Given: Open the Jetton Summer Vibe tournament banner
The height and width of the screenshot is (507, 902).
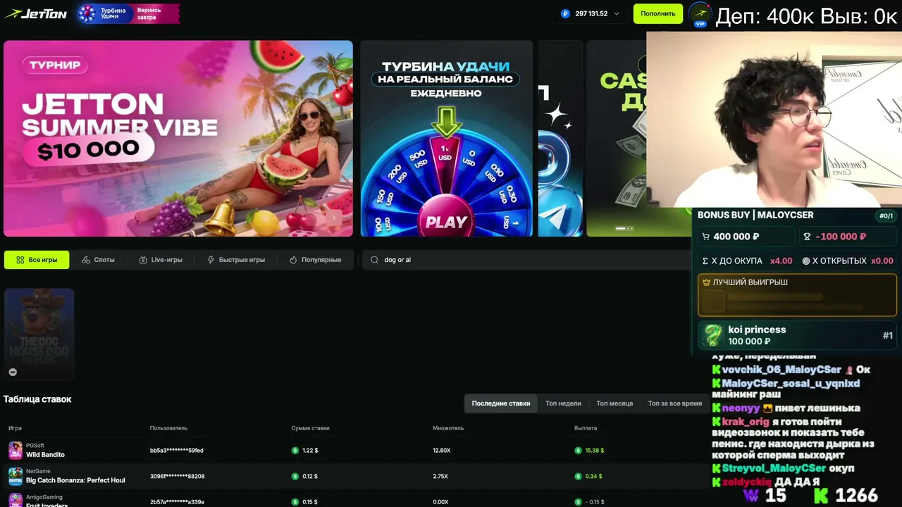Looking at the screenshot, I should (x=178, y=138).
